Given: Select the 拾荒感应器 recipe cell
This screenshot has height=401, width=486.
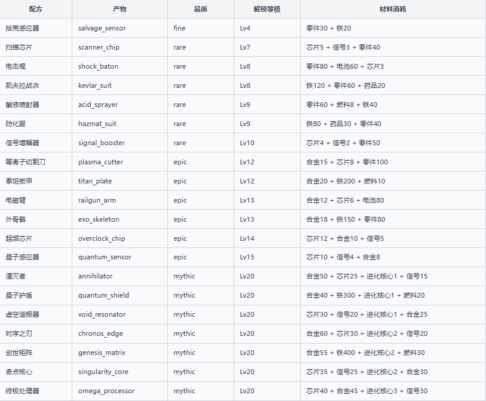Looking at the screenshot, I should tap(36, 28).
